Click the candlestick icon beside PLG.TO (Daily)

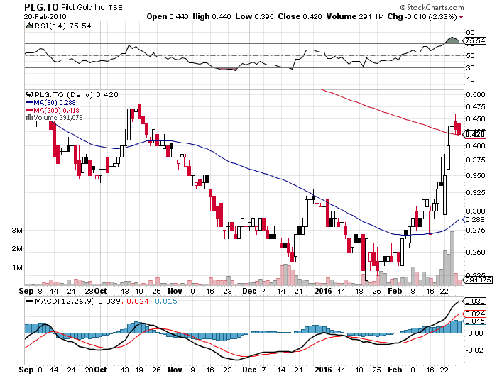(x=28, y=94)
